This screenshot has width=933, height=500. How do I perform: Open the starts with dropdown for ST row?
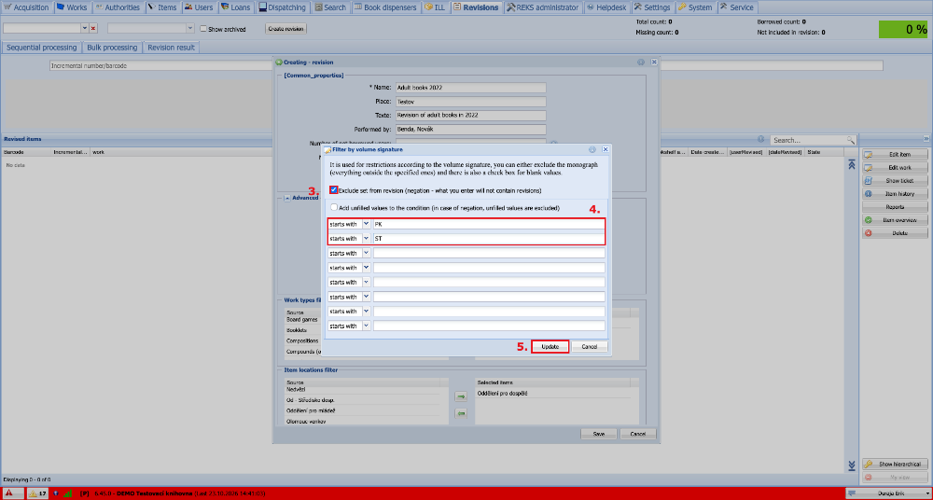(x=366, y=239)
